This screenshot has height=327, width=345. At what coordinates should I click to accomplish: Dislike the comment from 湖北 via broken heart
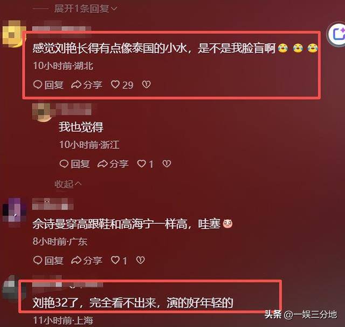point(146,85)
